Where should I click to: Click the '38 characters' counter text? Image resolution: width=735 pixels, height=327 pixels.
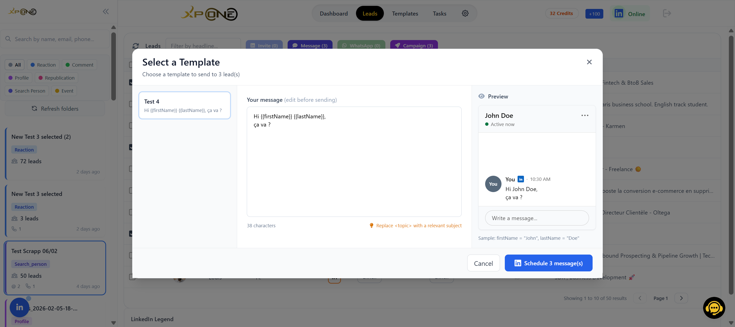[x=261, y=225]
